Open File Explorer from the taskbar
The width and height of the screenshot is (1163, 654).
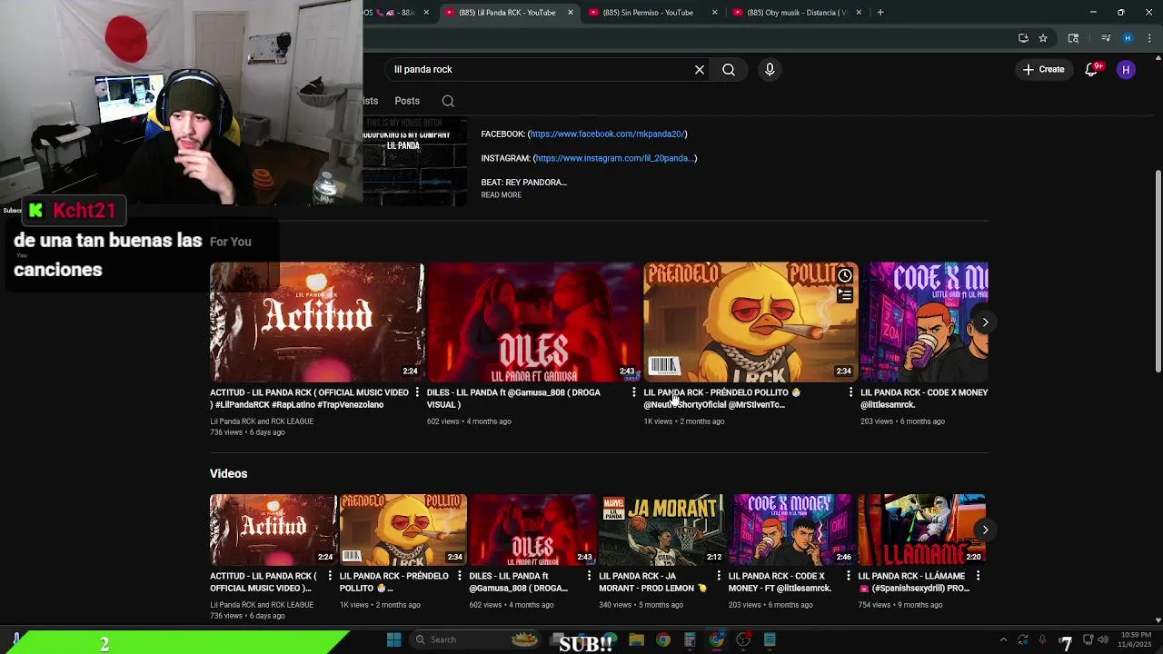point(637,639)
